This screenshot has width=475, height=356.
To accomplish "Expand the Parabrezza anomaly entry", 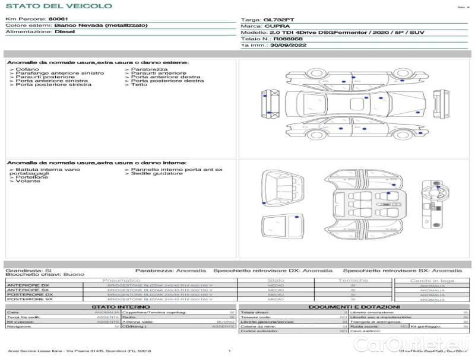I will coord(146,69).
